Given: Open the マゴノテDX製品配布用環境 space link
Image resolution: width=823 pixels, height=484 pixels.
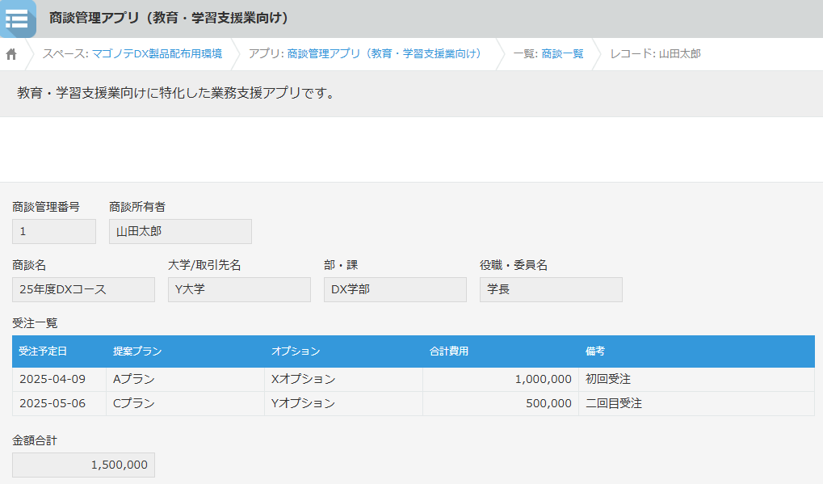Looking at the screenshot, I should [x=157, y=53].
